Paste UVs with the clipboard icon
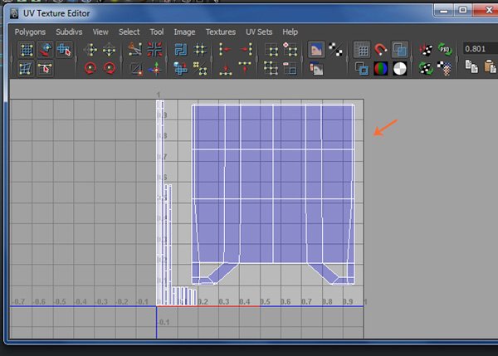 pyautogui.click(x=491, y=66)
